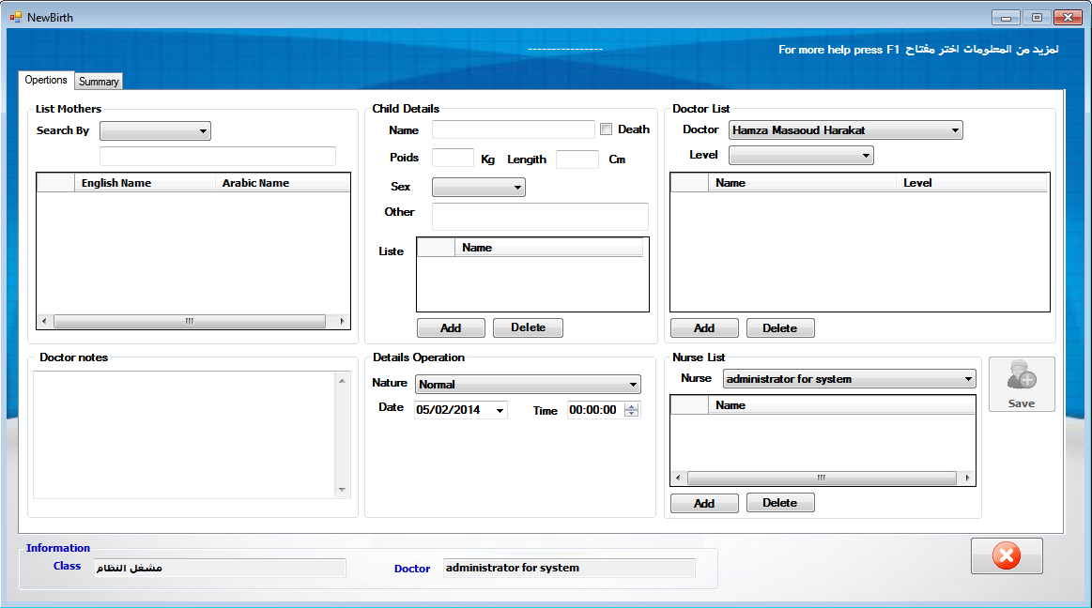Expand the Level dropdown

800,155
